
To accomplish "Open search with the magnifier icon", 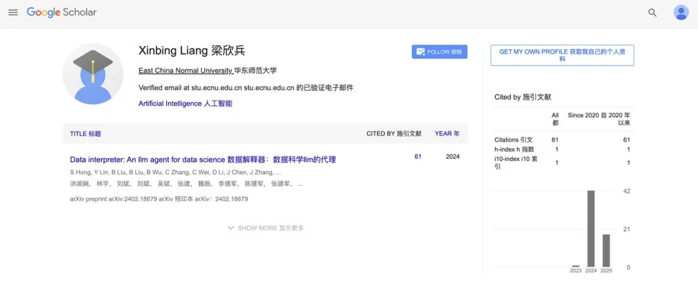I will [x=652, y=13].
